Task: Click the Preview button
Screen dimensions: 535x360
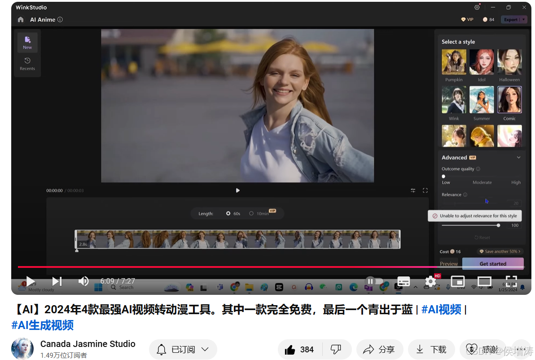Action: tap(449, 264)
